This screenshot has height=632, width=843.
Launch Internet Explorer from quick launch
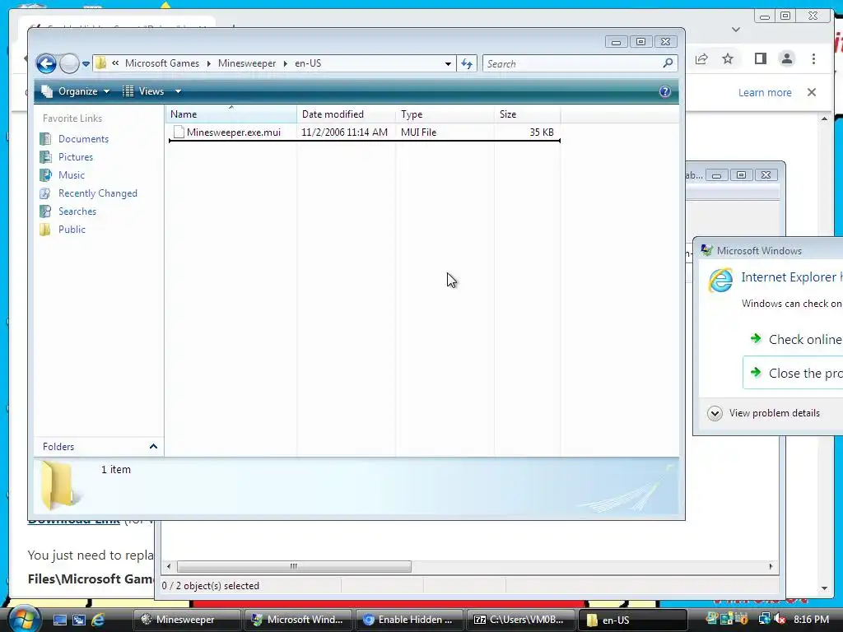pyautogui.click(x=98, y=620)
